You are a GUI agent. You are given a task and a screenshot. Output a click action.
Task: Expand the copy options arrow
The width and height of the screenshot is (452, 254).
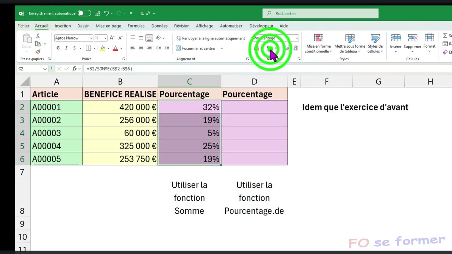(45, 44)
